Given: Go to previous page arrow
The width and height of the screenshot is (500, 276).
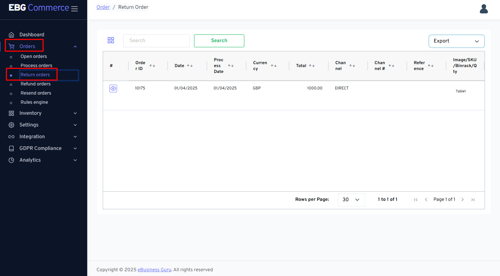Looking at the screenshot, I should [x=426, y=200].
